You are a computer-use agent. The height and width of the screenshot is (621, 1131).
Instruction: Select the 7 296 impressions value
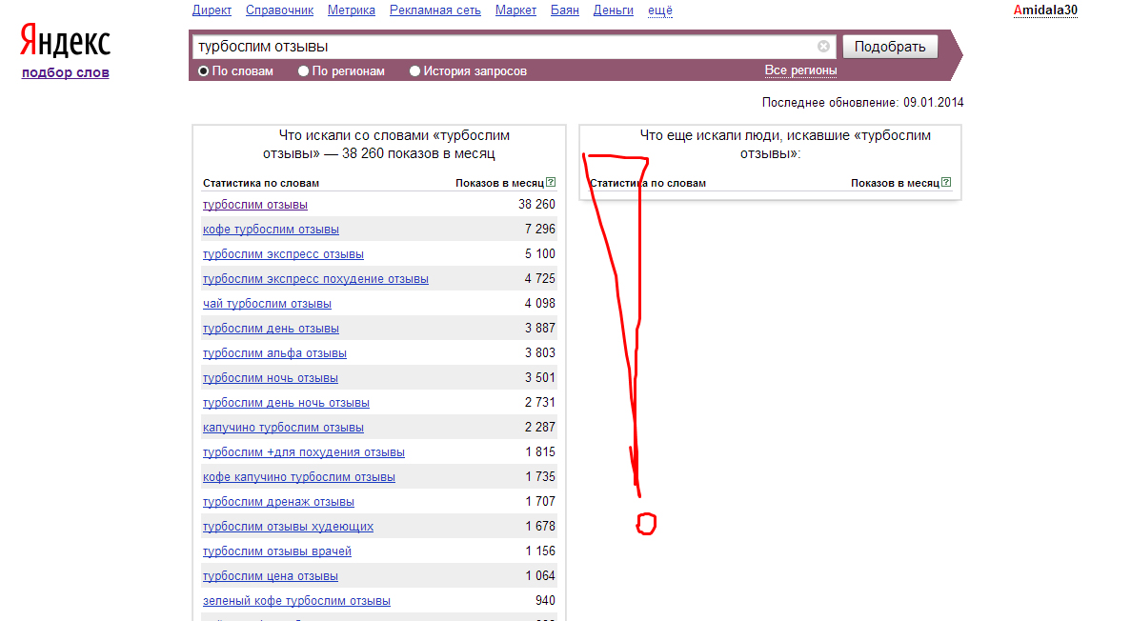pos(540,230)
